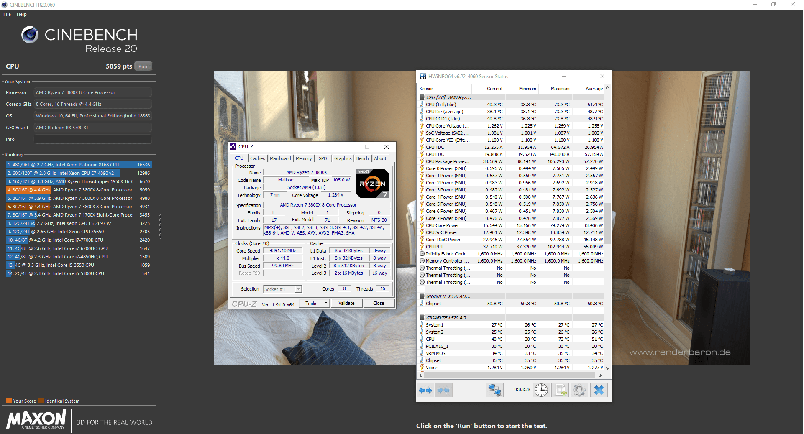Image resolution: width=804 pixels, height=434 pixels.
Task: Click the scroll down arrow in HWiNFO
Action: (608, 368)
